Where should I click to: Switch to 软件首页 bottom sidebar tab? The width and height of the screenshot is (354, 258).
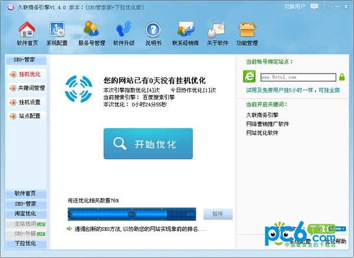pyautogui.click(x=26, y=193)
